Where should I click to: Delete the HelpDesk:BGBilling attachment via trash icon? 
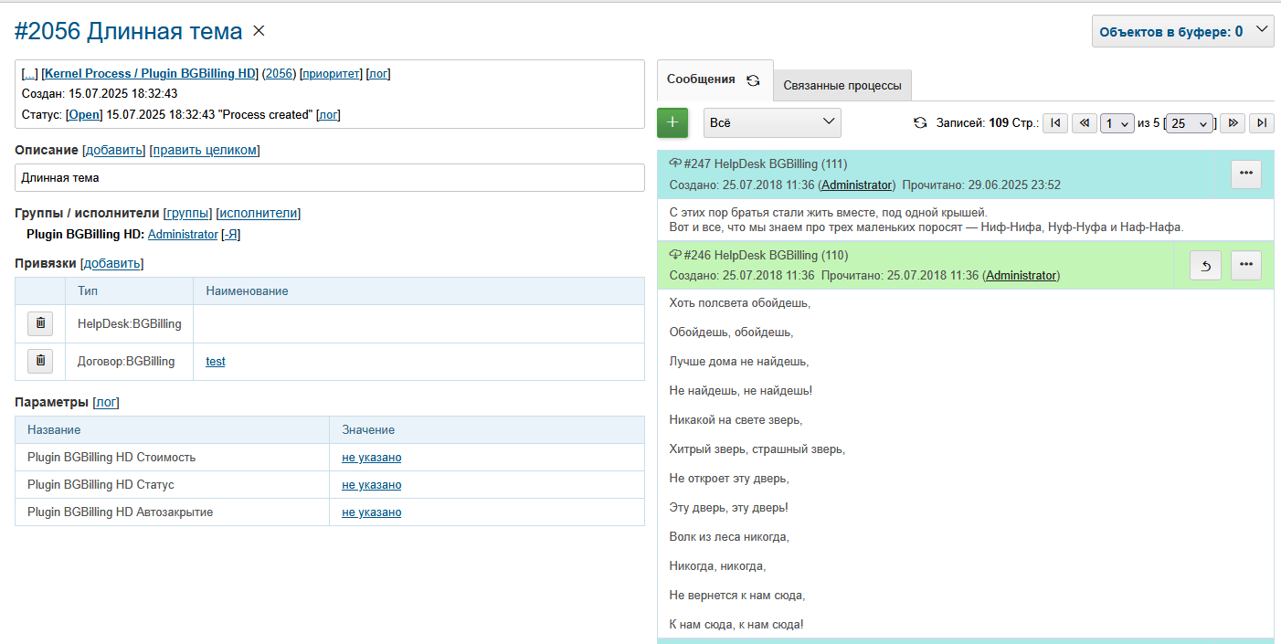coord(40,322)
